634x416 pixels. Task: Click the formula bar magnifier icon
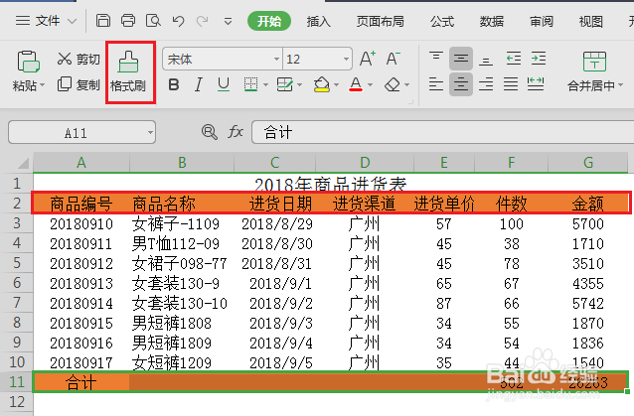tap(209, 132)
